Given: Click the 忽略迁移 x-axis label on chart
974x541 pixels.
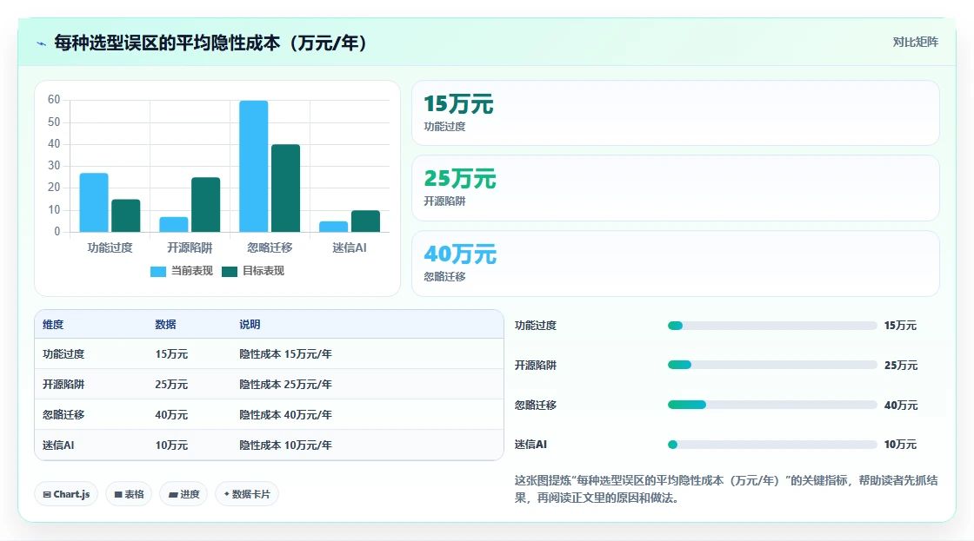Looking at the screenshot, I should coord(270,247).
